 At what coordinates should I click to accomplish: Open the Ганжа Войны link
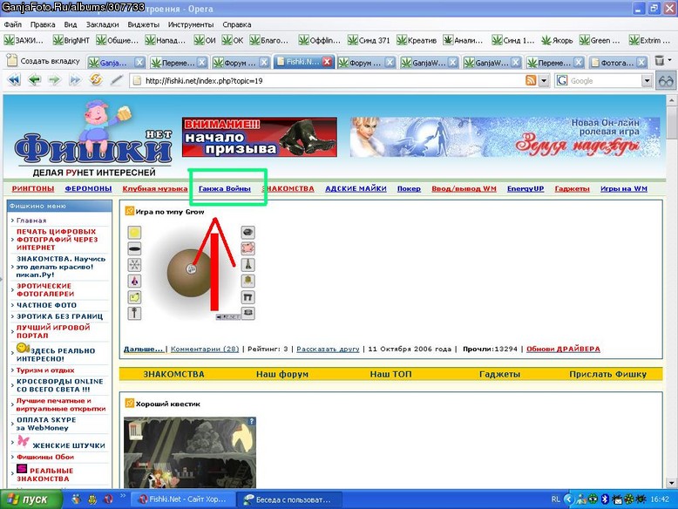click(225, 188)
